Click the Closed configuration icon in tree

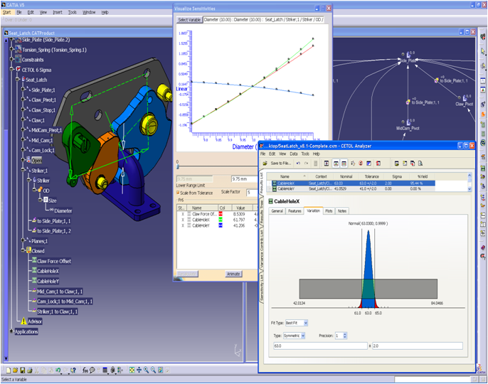pyautogui.click(x=28, y=250)
